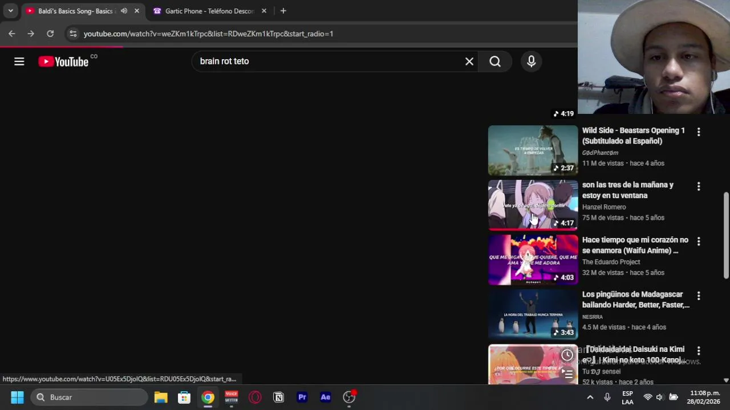This screenshot has width=730, height=410.
Task: Go back to the previous page
Action: (12, 34)
